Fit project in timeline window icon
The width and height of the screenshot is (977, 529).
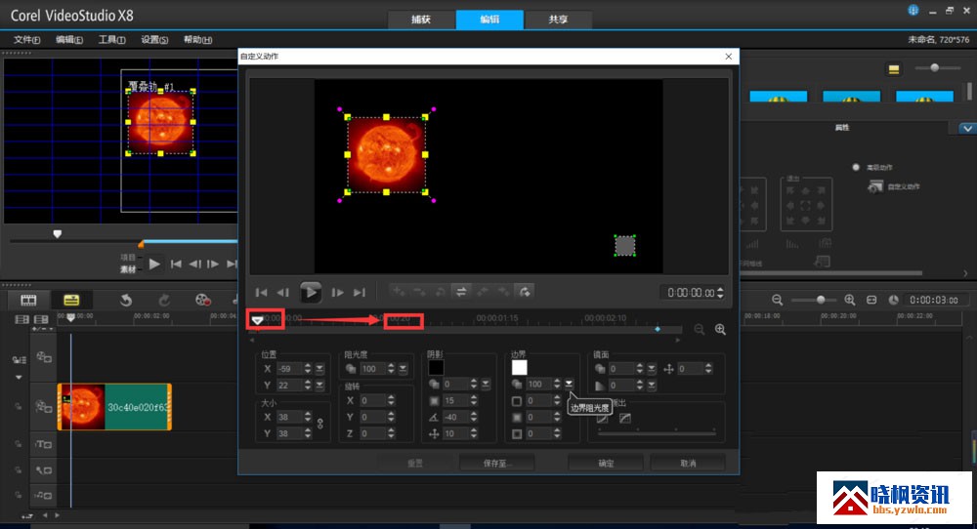(x=872, y=300)
